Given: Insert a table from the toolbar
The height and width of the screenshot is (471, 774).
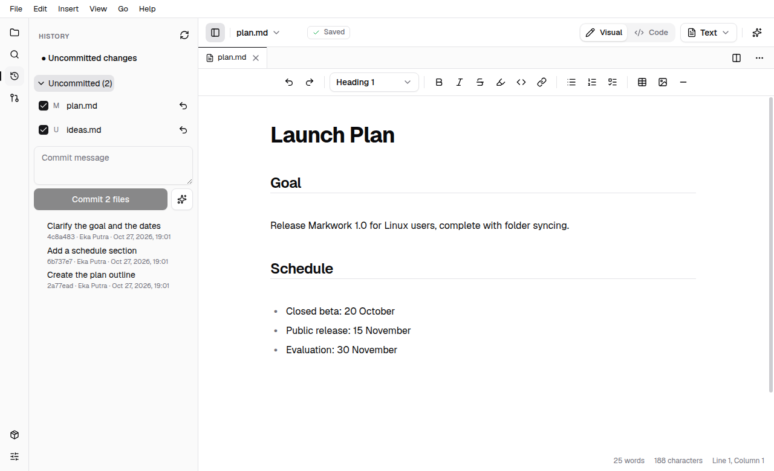Looking at the screenshot, I should [642, 82].
